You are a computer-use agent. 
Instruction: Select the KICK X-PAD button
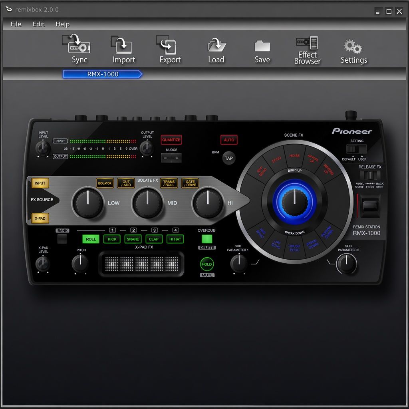(x=112, y=239)
